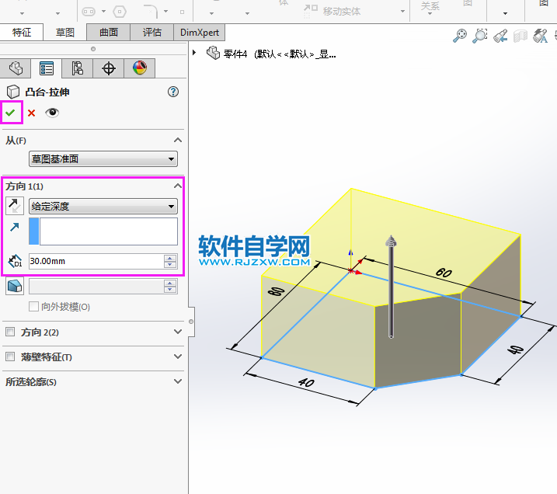Click Previous View icon

pyautogui.click(x=500, y=36)
